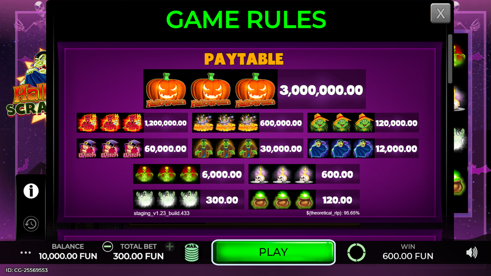Click the green PLAY button
491x276 pixels.
[x=273, y=252]
